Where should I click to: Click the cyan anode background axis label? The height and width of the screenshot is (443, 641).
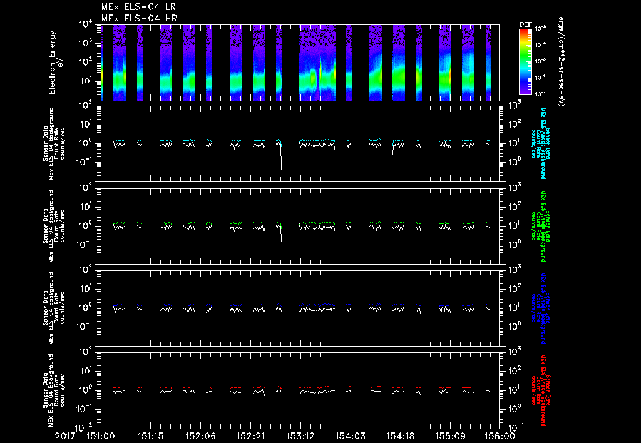coord(540,143)
